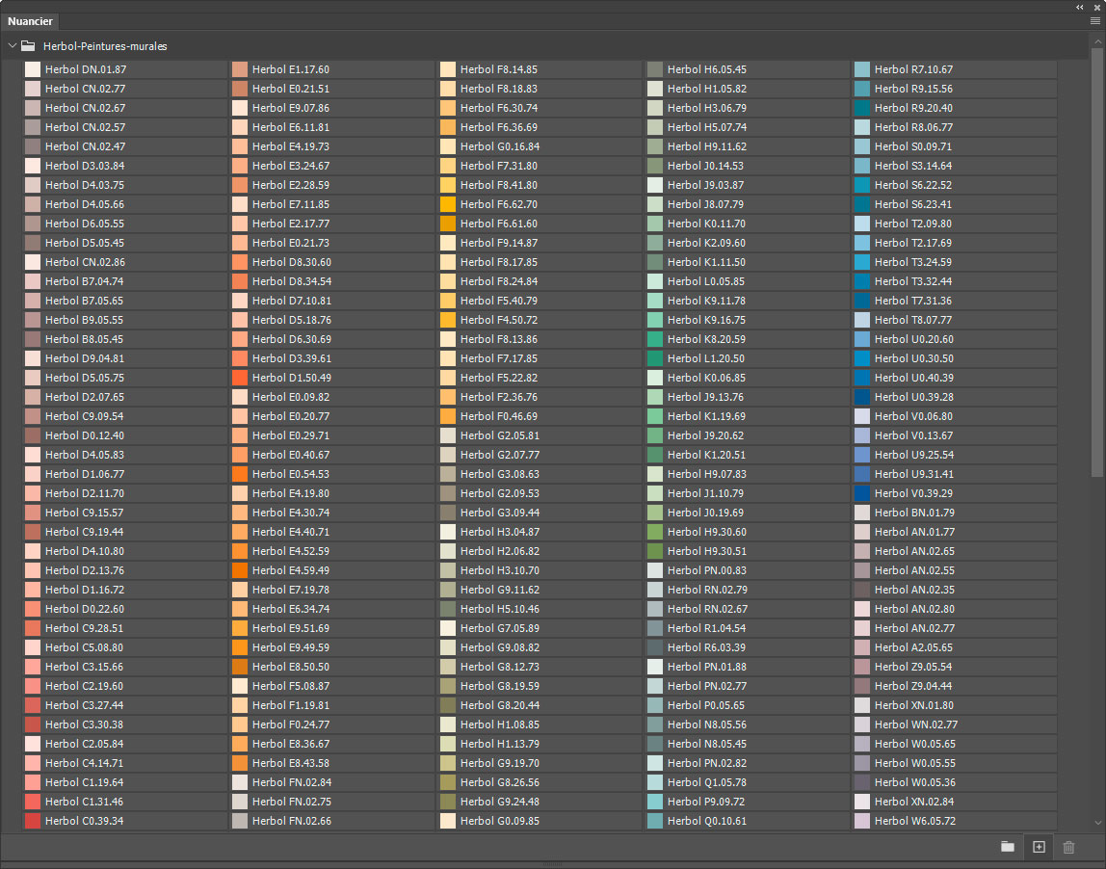Switch to the Nuancier tab
1106x869 pixels.
[30, 21]
